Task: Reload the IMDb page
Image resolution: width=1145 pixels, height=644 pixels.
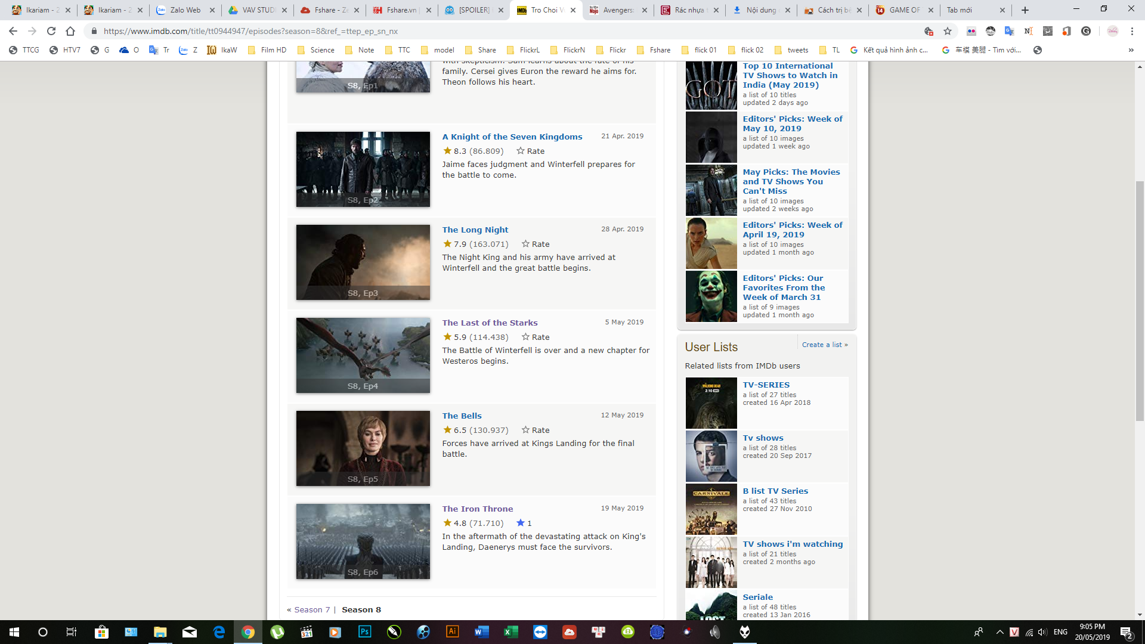Action: point(51,31)
